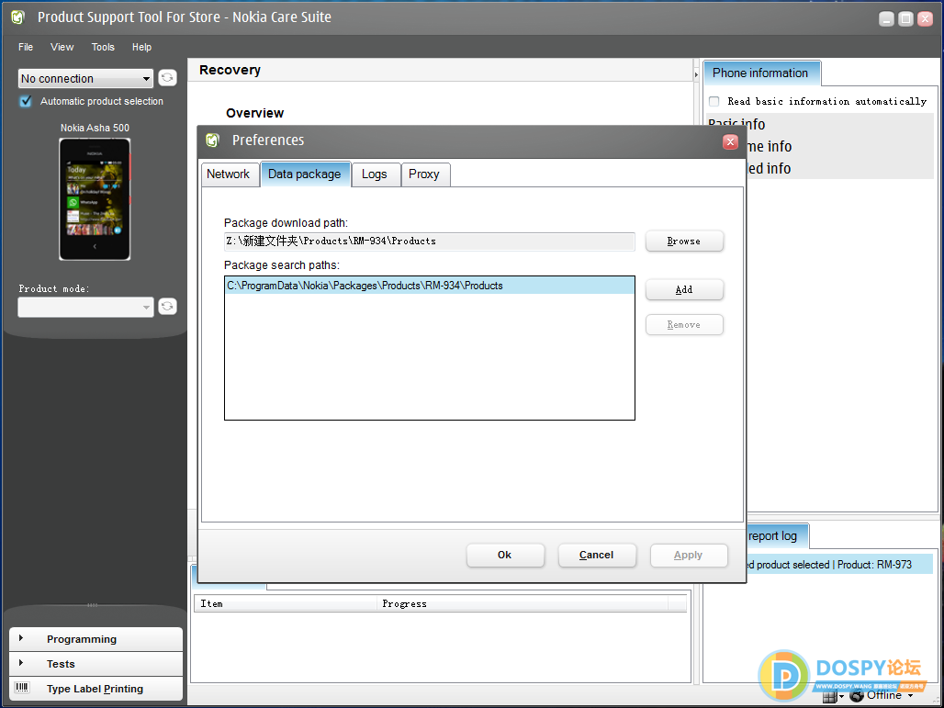
Task: Select the Data package tab
Action: coord(305,174)
